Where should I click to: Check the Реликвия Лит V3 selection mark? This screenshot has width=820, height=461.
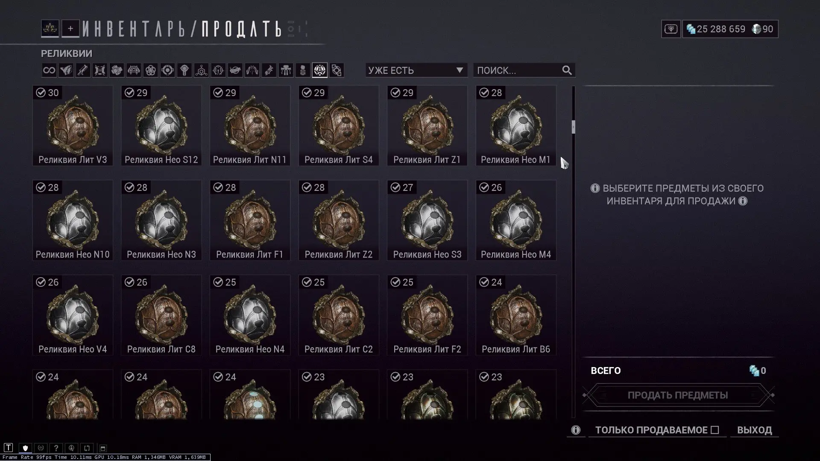(x=41, y=93)
